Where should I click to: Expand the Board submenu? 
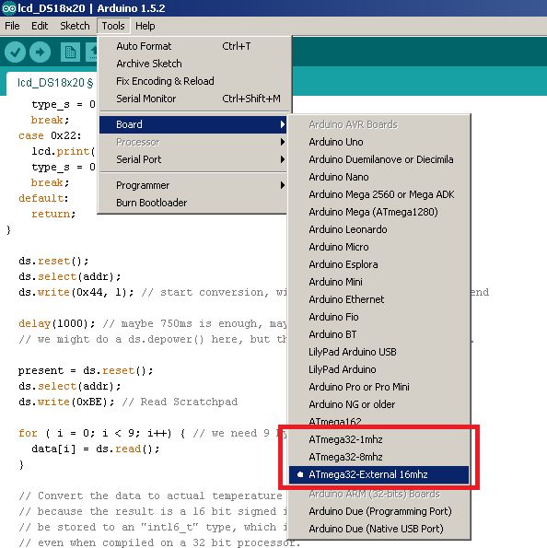pyautogui.click(x=193, y=124)
